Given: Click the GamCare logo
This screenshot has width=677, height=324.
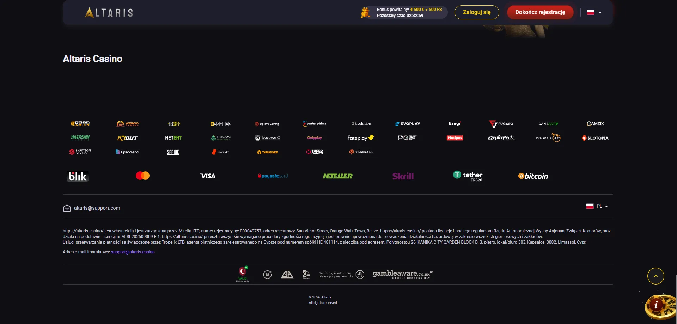Looking at the screenshot, I should (x=306, y=275).
